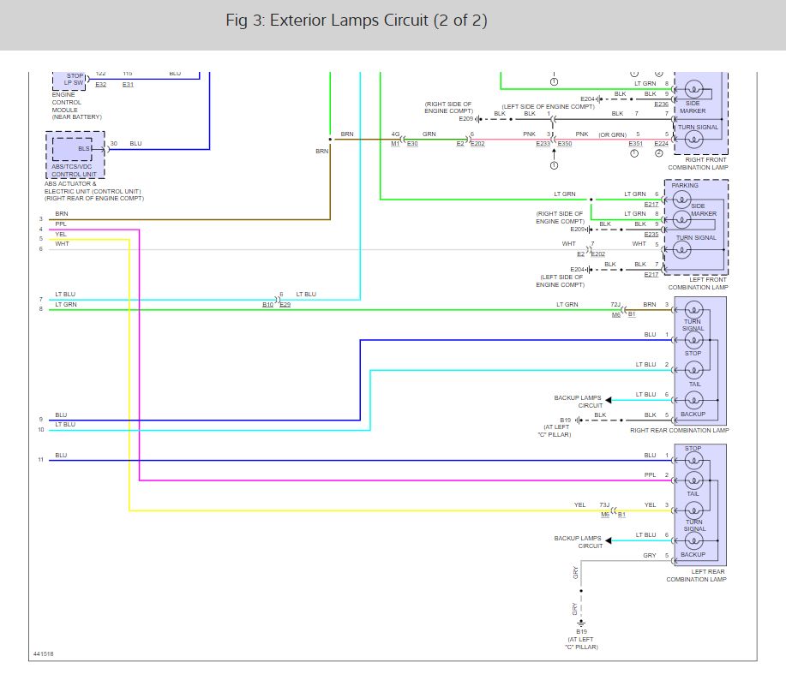The width and height of the screenshot is (786, 680).
Task: Click the circled 1 under connector E351
Action: [x=634, y=153]
